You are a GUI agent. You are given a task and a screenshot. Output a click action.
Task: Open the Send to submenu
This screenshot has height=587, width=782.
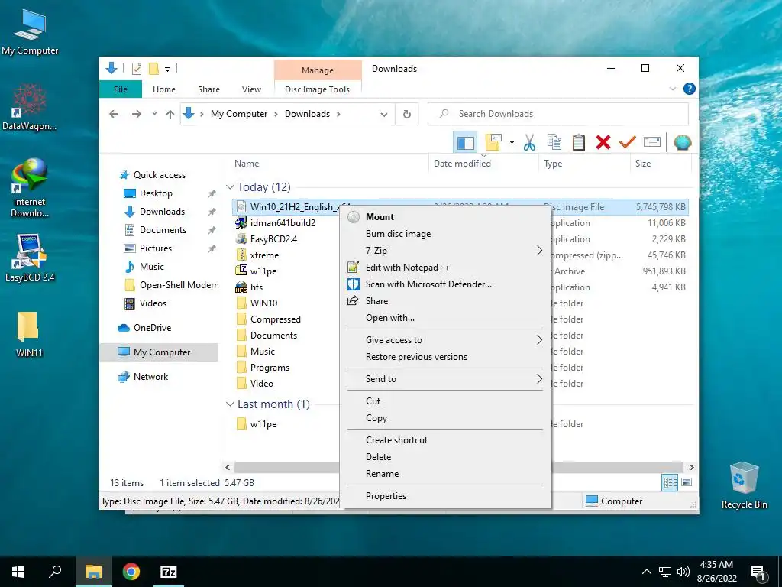coord(445,379)
